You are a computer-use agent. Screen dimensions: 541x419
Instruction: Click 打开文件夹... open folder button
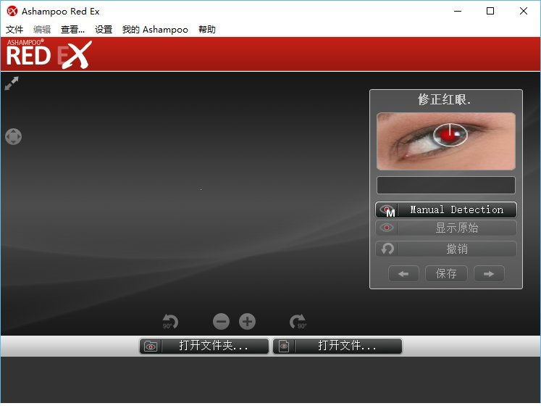tap(204, 346)
